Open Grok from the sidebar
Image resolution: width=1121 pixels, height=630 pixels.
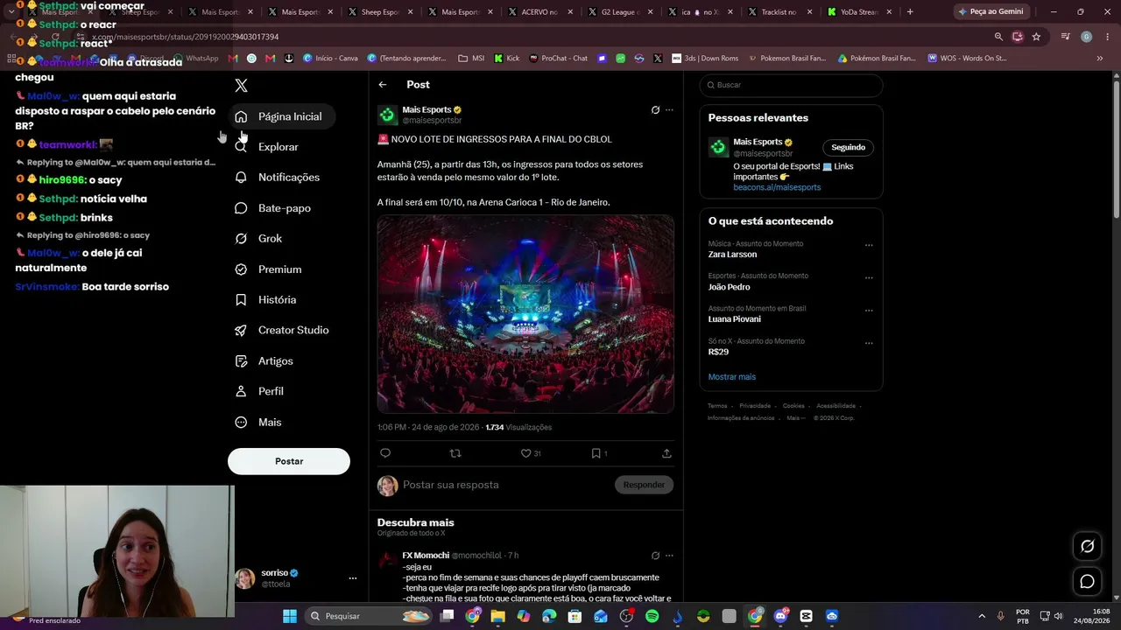coord(259,239)
